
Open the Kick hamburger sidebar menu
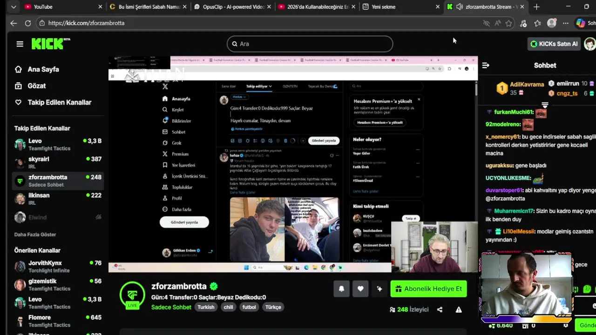(x=20, y=44)
